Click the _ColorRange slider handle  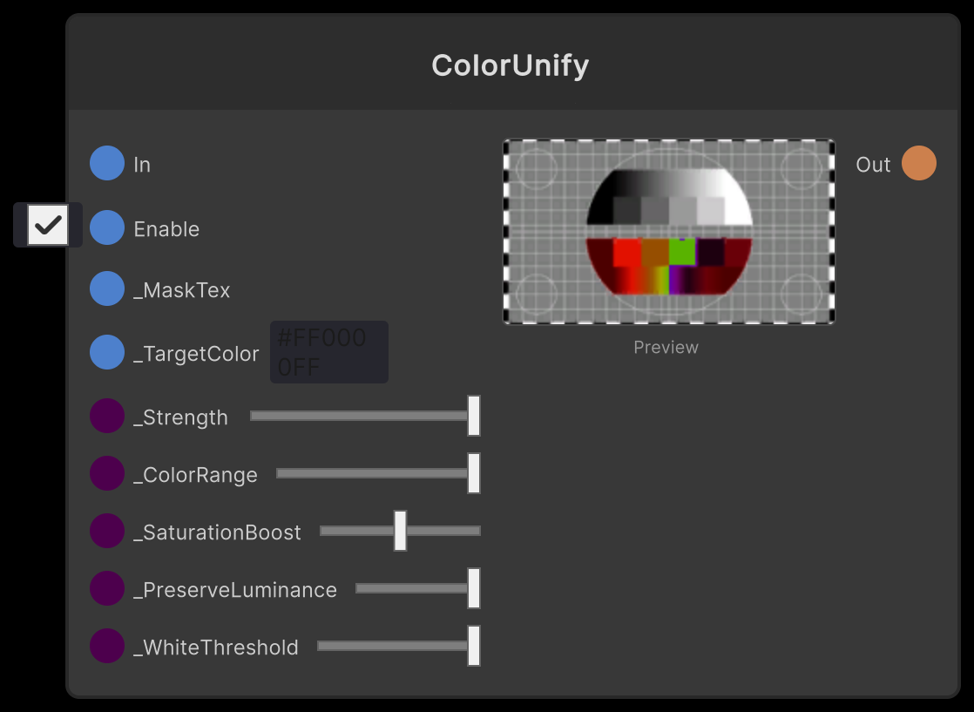[473, 473]
